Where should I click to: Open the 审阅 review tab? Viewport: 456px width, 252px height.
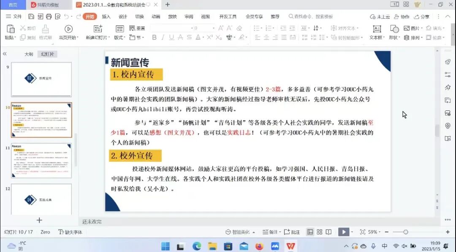point(188,17)
